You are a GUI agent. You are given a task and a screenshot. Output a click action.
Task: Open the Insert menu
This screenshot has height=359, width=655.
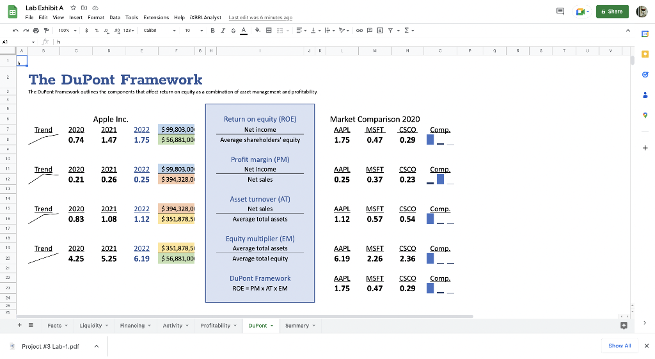click(x=75, y=17)
